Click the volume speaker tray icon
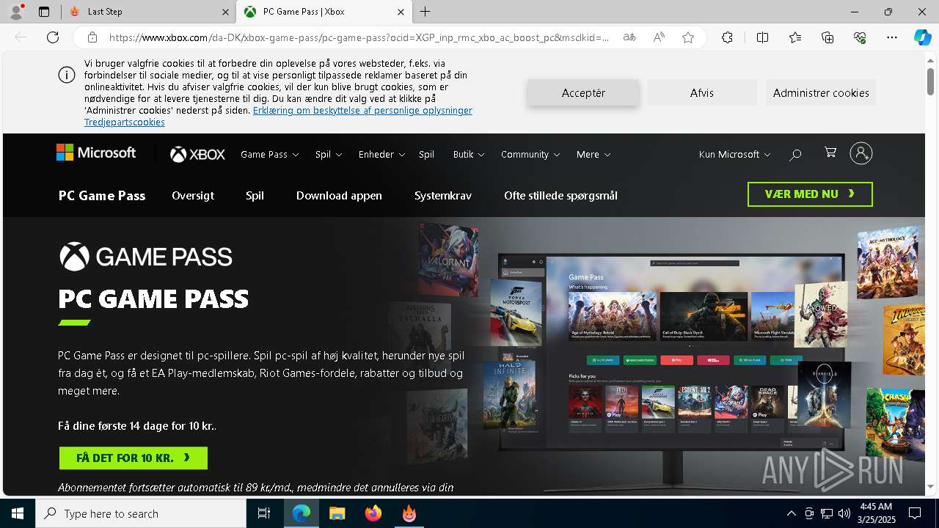Image resolution: width=939 pixels, height=528 pixels. click(844, 513)
